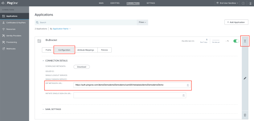Collapse the application panel with the top arrow icon
The width and height of the screenshot is (254, 121).
click(245, 41)
